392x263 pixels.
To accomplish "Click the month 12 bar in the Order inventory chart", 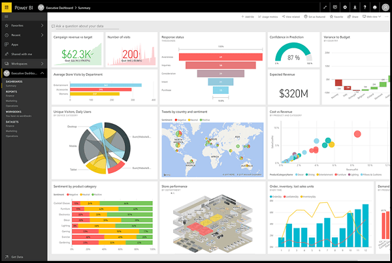I will click(365, 226).
